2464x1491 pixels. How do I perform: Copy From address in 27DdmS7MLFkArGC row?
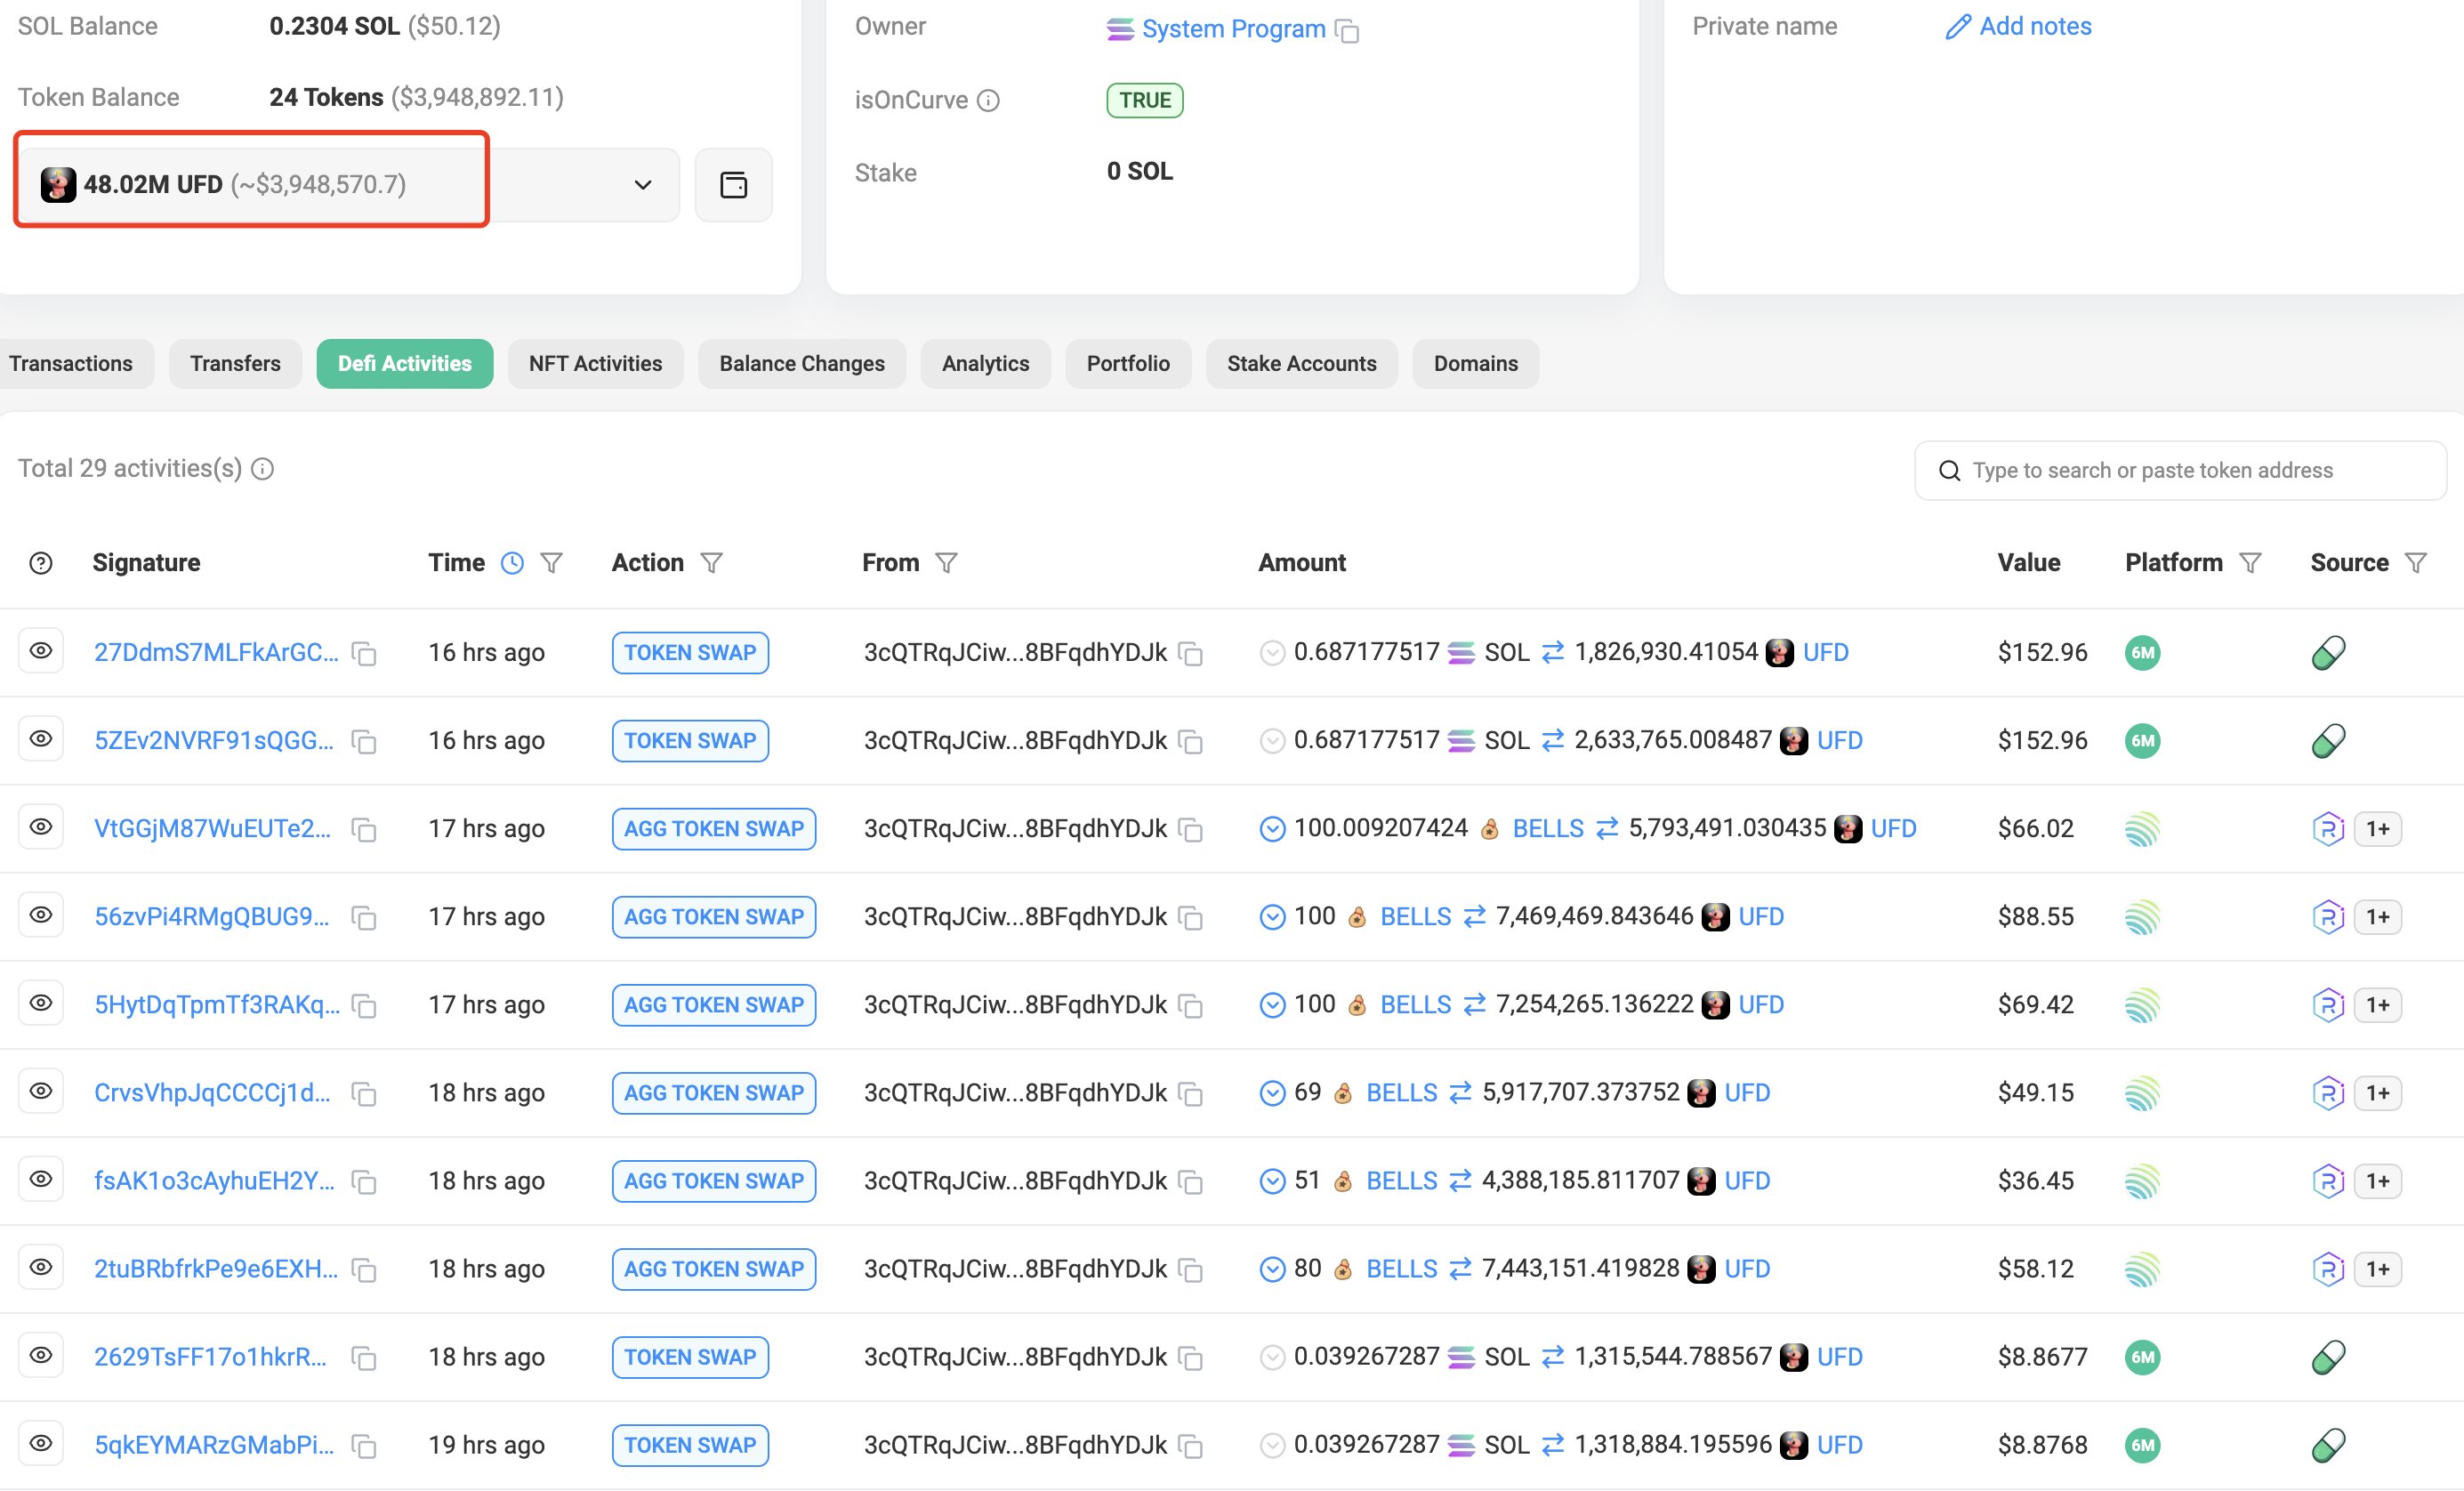pyautogui.click(x=1190, y=654)
